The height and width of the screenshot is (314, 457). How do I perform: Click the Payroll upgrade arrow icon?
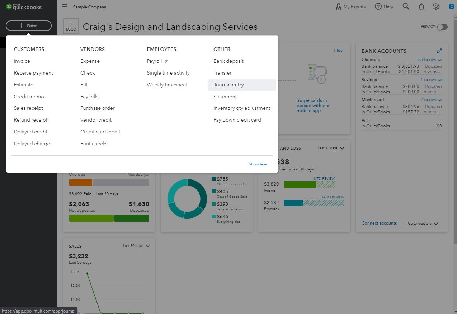pos(166,61)
